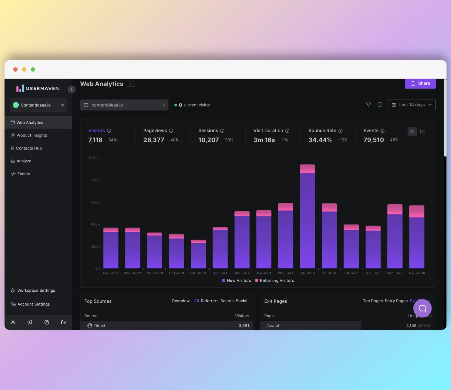Image resolution: width=451 pixels, height=390 pixels.
Task: Open help question mark icon
Action: (x=47, y=322)
